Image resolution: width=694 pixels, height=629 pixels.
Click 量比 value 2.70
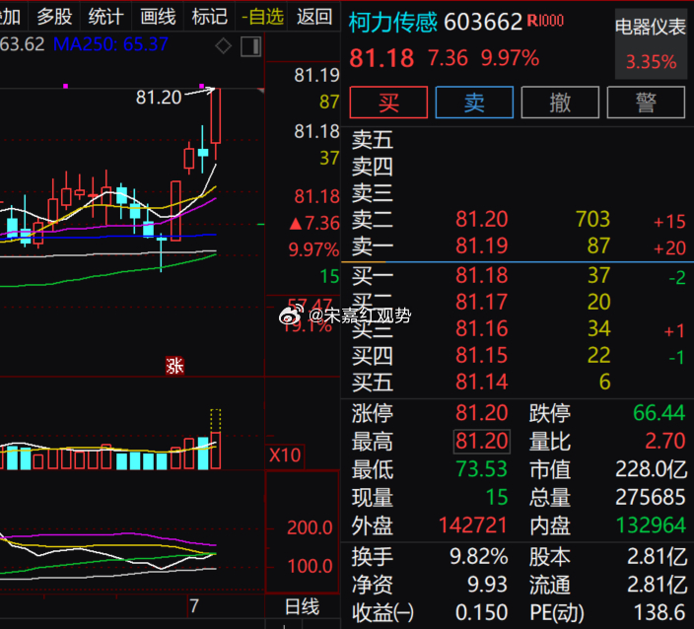[665, 441]
